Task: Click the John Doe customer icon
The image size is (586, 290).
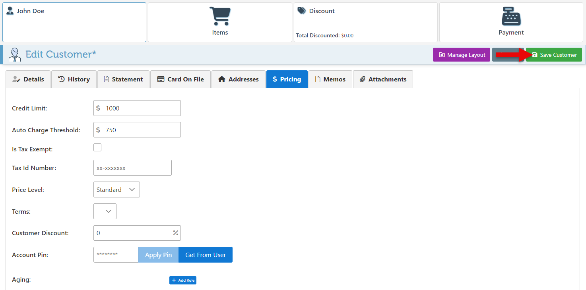Action: click(x=10, y=11)
